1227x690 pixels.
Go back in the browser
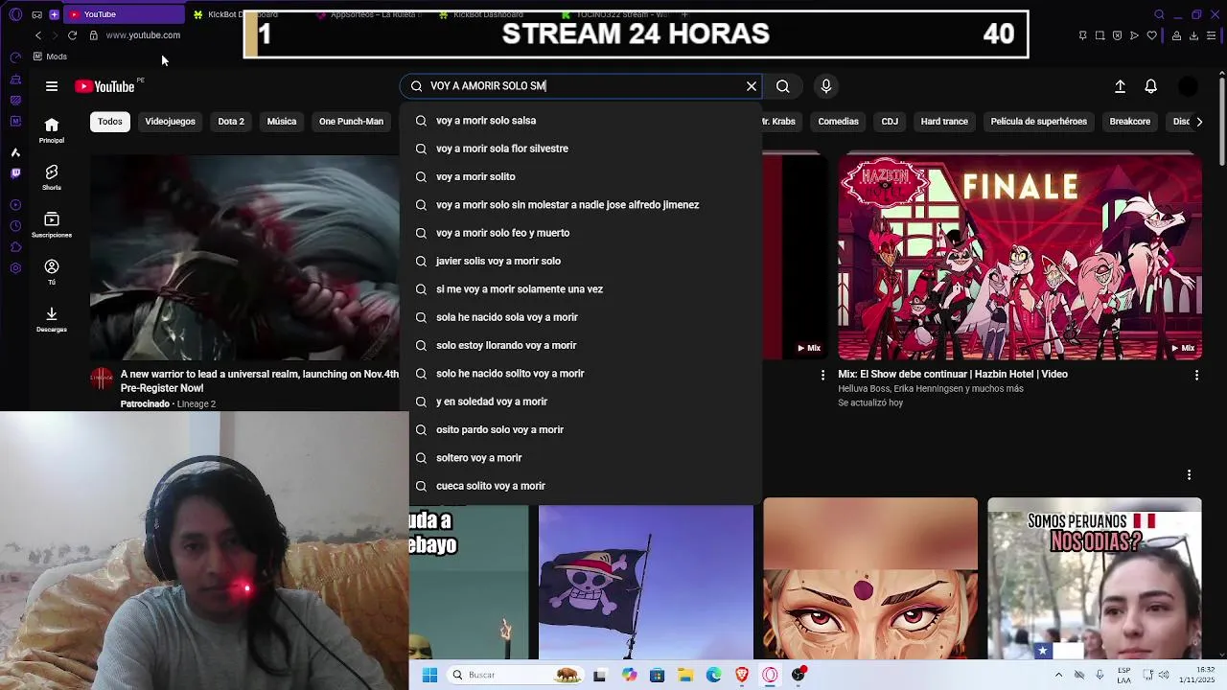click(x=38, y=35)
